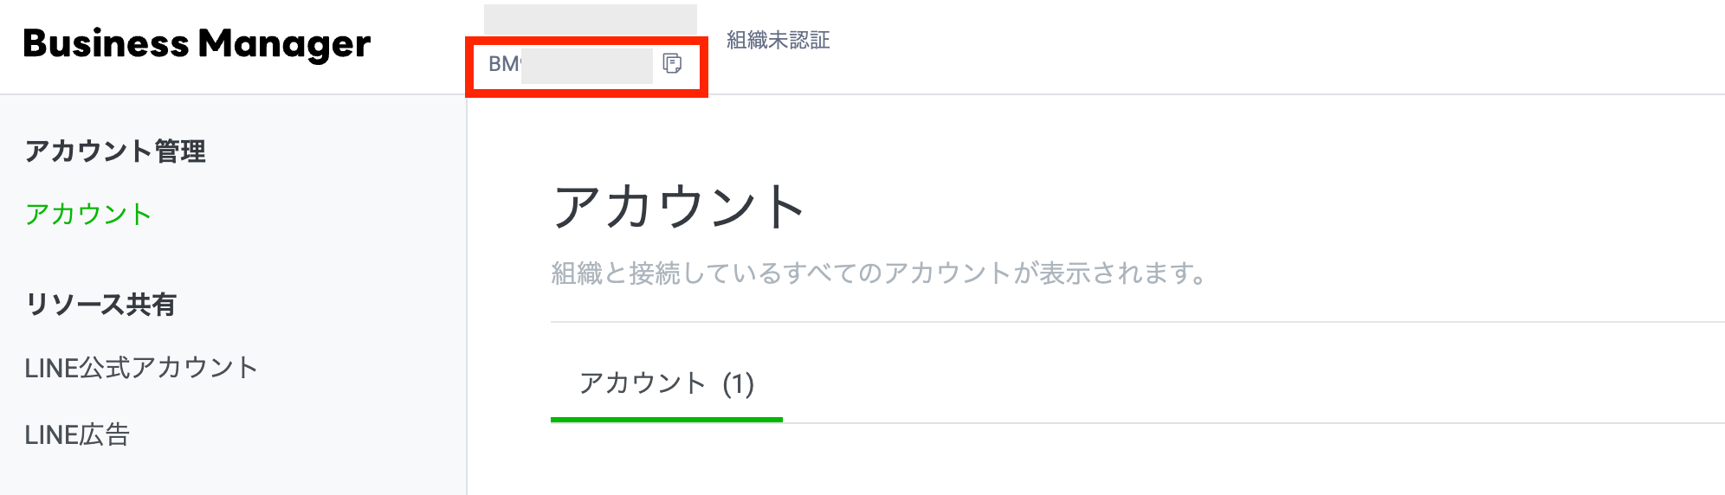Viewport: 1725px width, 495px height.
Task: Click the large アカウント page title
Action: click(679, 208)
